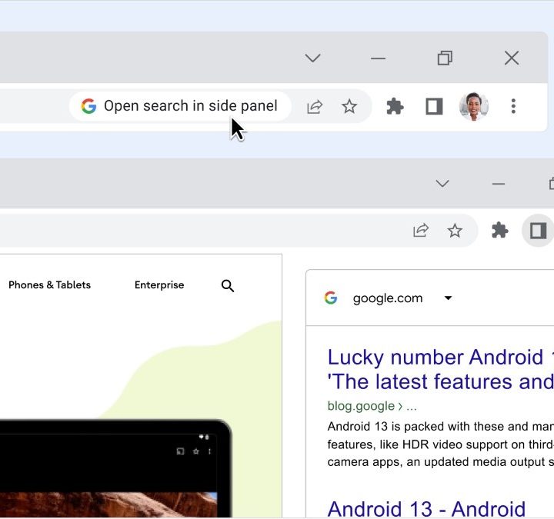Share page icon in upper window toolbar
Screen dimensions: 554x519
coord(315,107)
